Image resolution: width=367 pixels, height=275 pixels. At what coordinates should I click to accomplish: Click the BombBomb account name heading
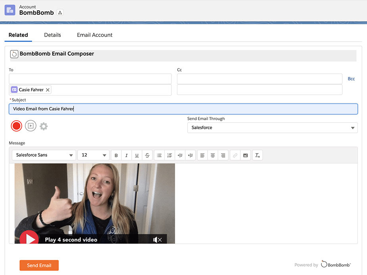pyautogui.click(x=37, y=13)
